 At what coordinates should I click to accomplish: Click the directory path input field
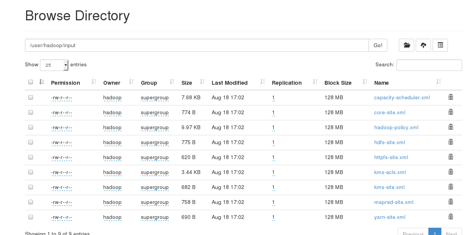click(x=197, y=45)
